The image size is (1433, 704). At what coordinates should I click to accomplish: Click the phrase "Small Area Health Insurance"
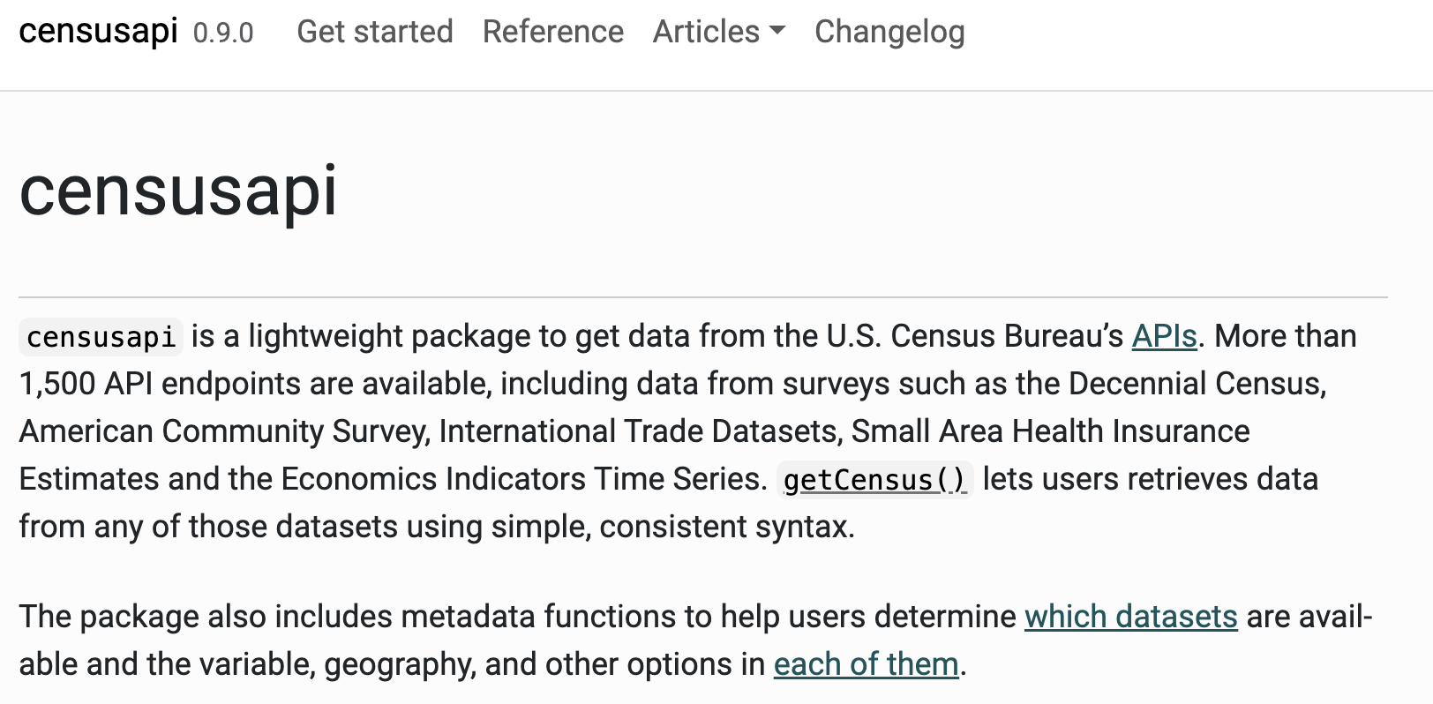click(1050, 431)
